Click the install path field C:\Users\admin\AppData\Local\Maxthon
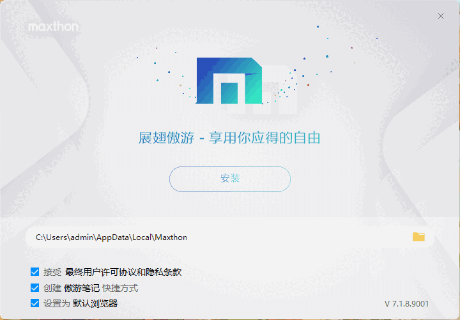This screenshot has width=460, height=320. (x=230, y=237)
